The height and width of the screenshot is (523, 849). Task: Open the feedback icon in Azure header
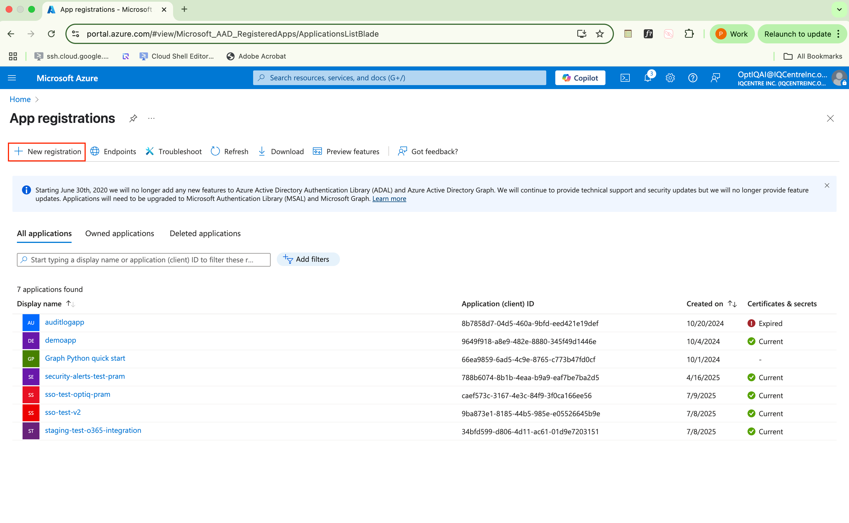coord(715,78)
